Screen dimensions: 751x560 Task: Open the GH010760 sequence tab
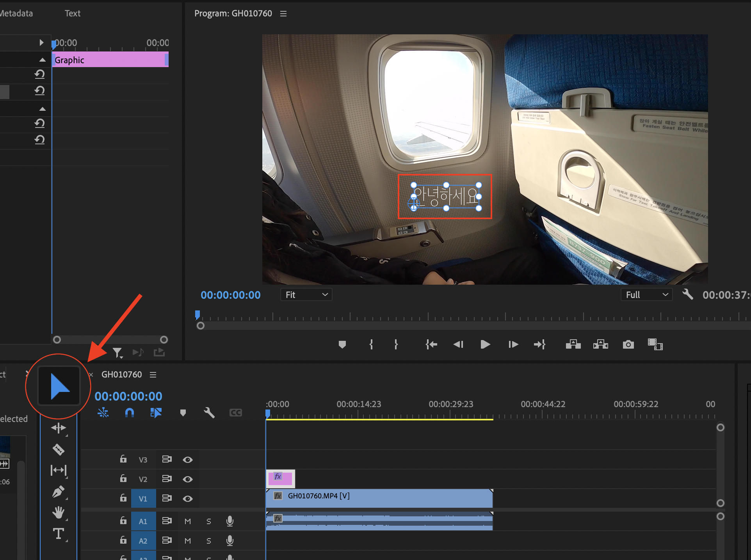121,374
